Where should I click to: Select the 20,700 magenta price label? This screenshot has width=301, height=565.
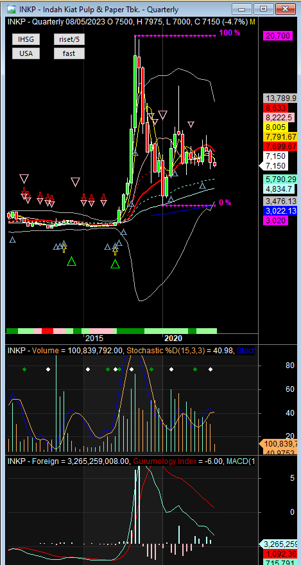[x=277, y=35]
